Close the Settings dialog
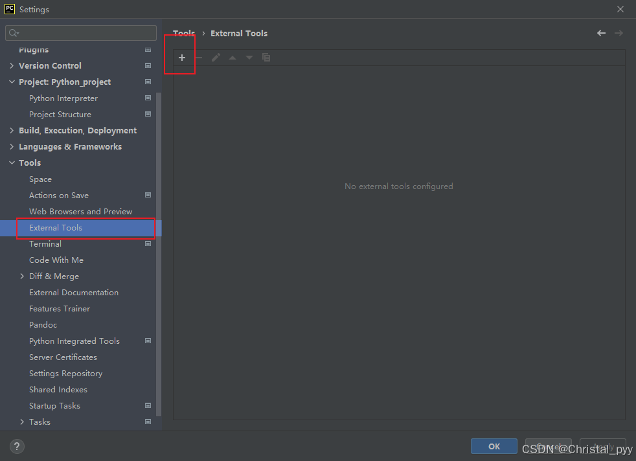This screenshot has width=636, height=461. click(620, 9)
